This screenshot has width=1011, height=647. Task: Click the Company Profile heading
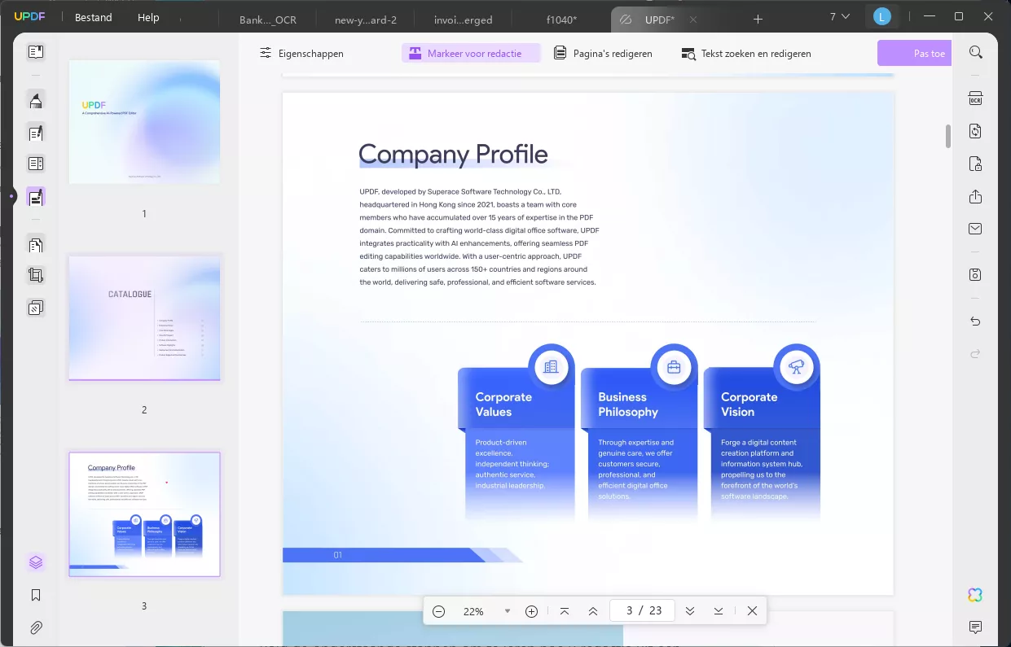point(453,154)
